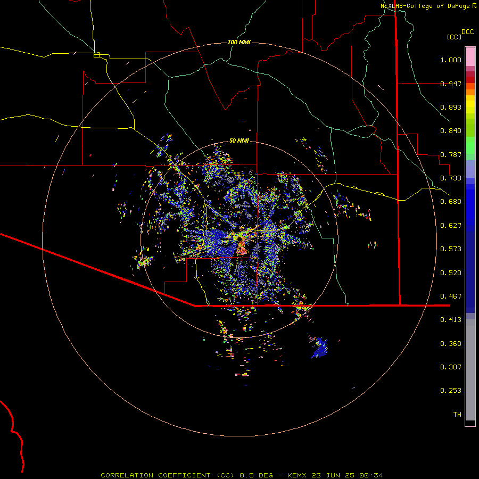Click the 50 NMI range ring label
The width and height of the screenshot is (479, 479).
coord(239,141)
